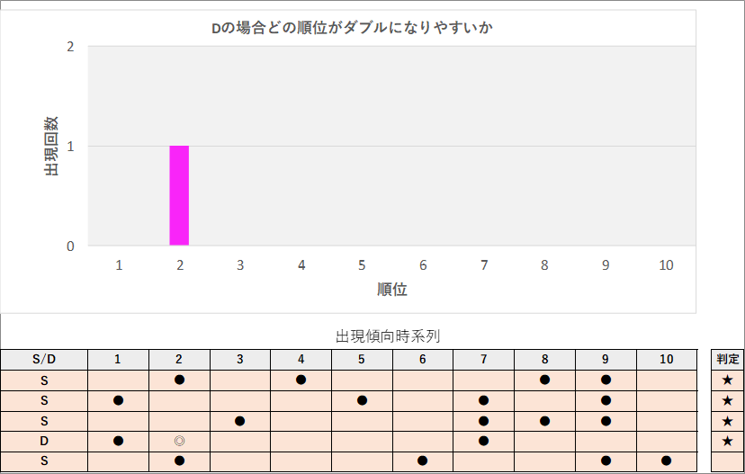Screen dimensions: 745x474
Task: Click the black dot under column 5
Action: point(362,400)
